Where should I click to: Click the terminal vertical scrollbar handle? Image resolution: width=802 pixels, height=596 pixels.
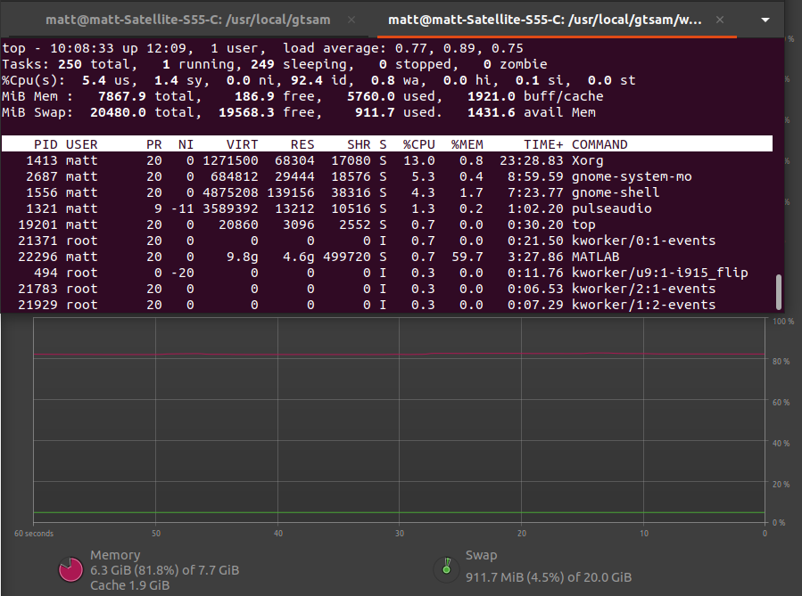click(x=779, y=292)
